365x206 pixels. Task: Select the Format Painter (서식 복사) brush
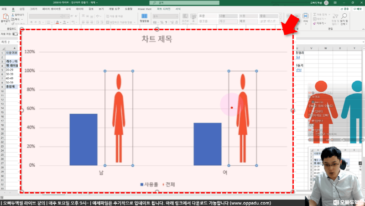[13, 23]
